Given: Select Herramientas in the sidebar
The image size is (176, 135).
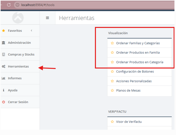Looking at the screenshot, I should [20, 67].
